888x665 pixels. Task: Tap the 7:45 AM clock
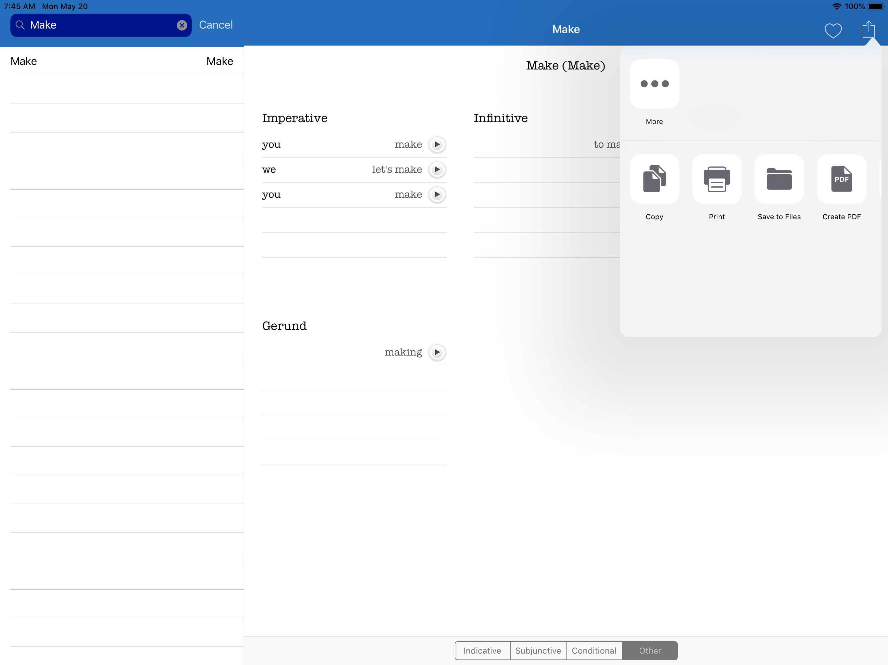click(x=19, y=6)
